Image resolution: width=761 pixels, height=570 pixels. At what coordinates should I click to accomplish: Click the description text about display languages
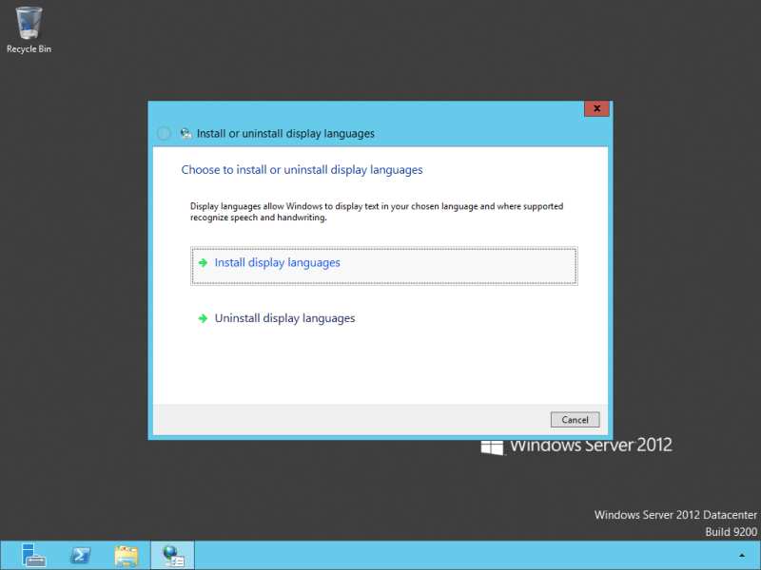(377, 212)
